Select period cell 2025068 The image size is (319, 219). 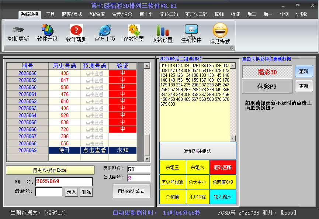(x=27, y=143)
